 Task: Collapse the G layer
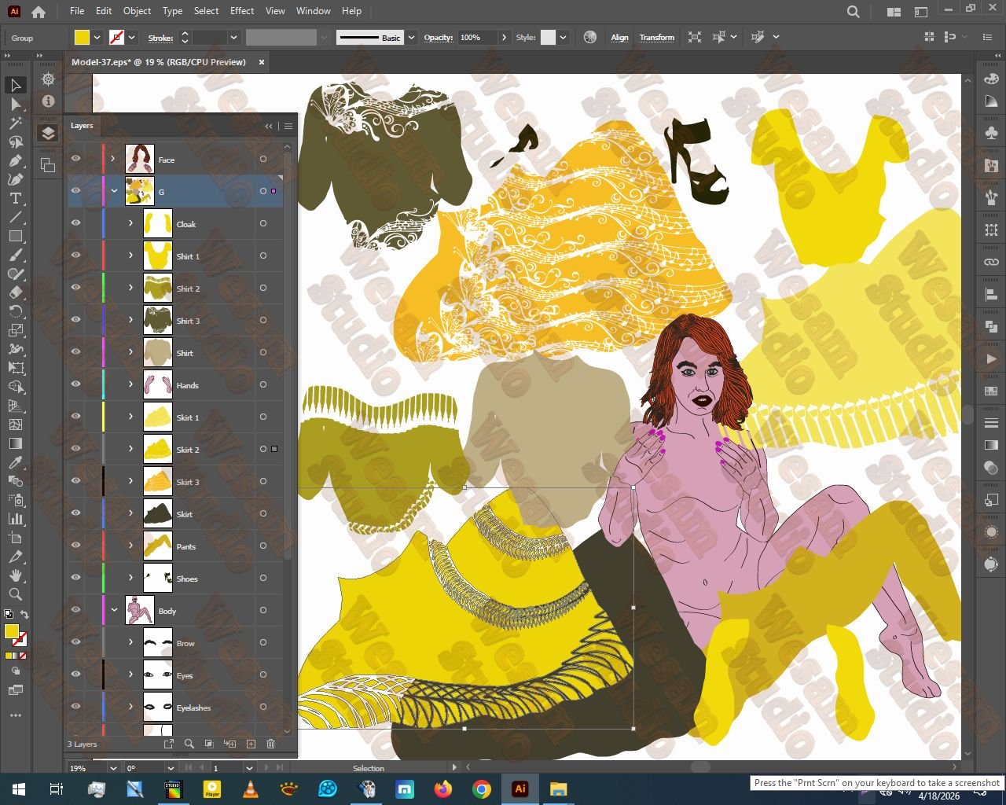pos(114,191)
